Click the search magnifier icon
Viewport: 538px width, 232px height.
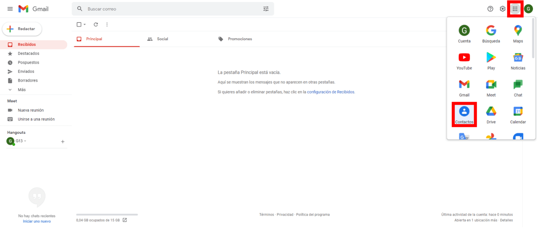[80, 9]
